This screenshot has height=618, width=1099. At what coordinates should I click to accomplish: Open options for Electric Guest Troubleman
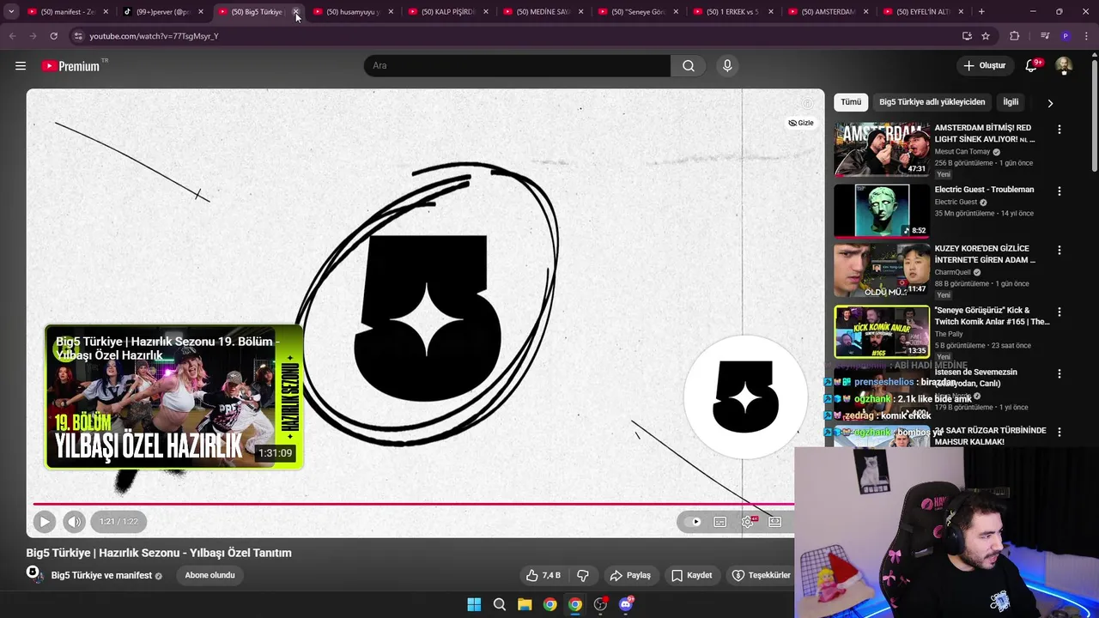(x=1059, y=191)
